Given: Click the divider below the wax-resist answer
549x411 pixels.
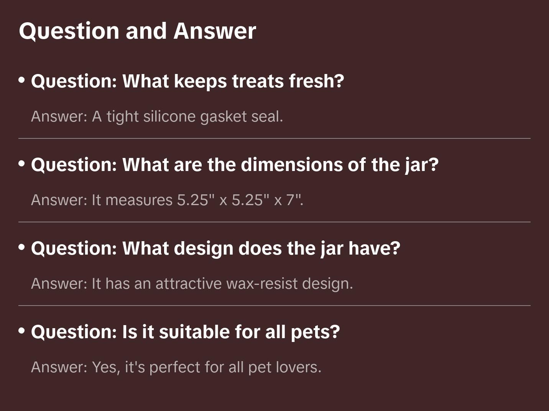Looking at the screenshot, I should coord(274,306).
